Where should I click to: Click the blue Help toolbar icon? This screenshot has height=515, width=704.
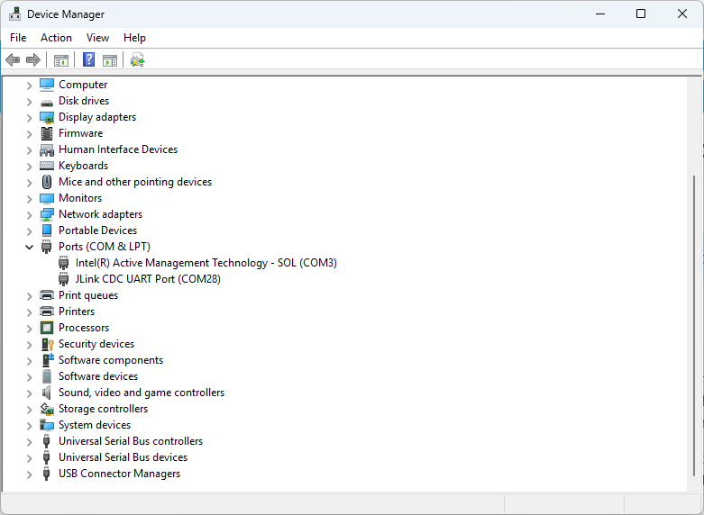(88, 60)
